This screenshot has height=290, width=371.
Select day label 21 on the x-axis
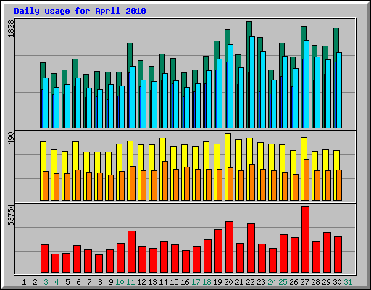pos(239,282)
